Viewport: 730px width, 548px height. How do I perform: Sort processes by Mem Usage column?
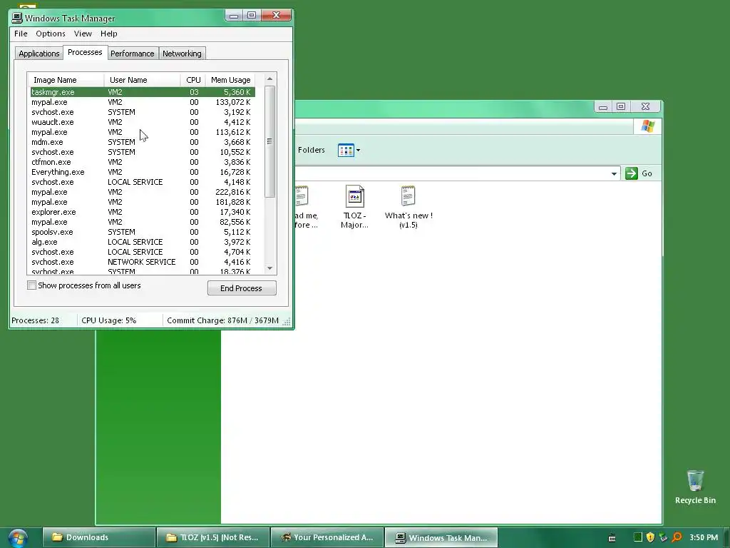(x=230, y=80)
